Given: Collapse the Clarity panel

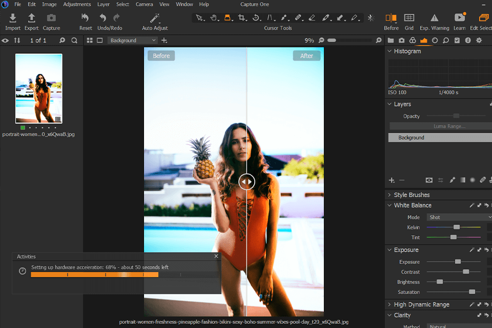Looking at the screenshot, I should pos(389,315).
